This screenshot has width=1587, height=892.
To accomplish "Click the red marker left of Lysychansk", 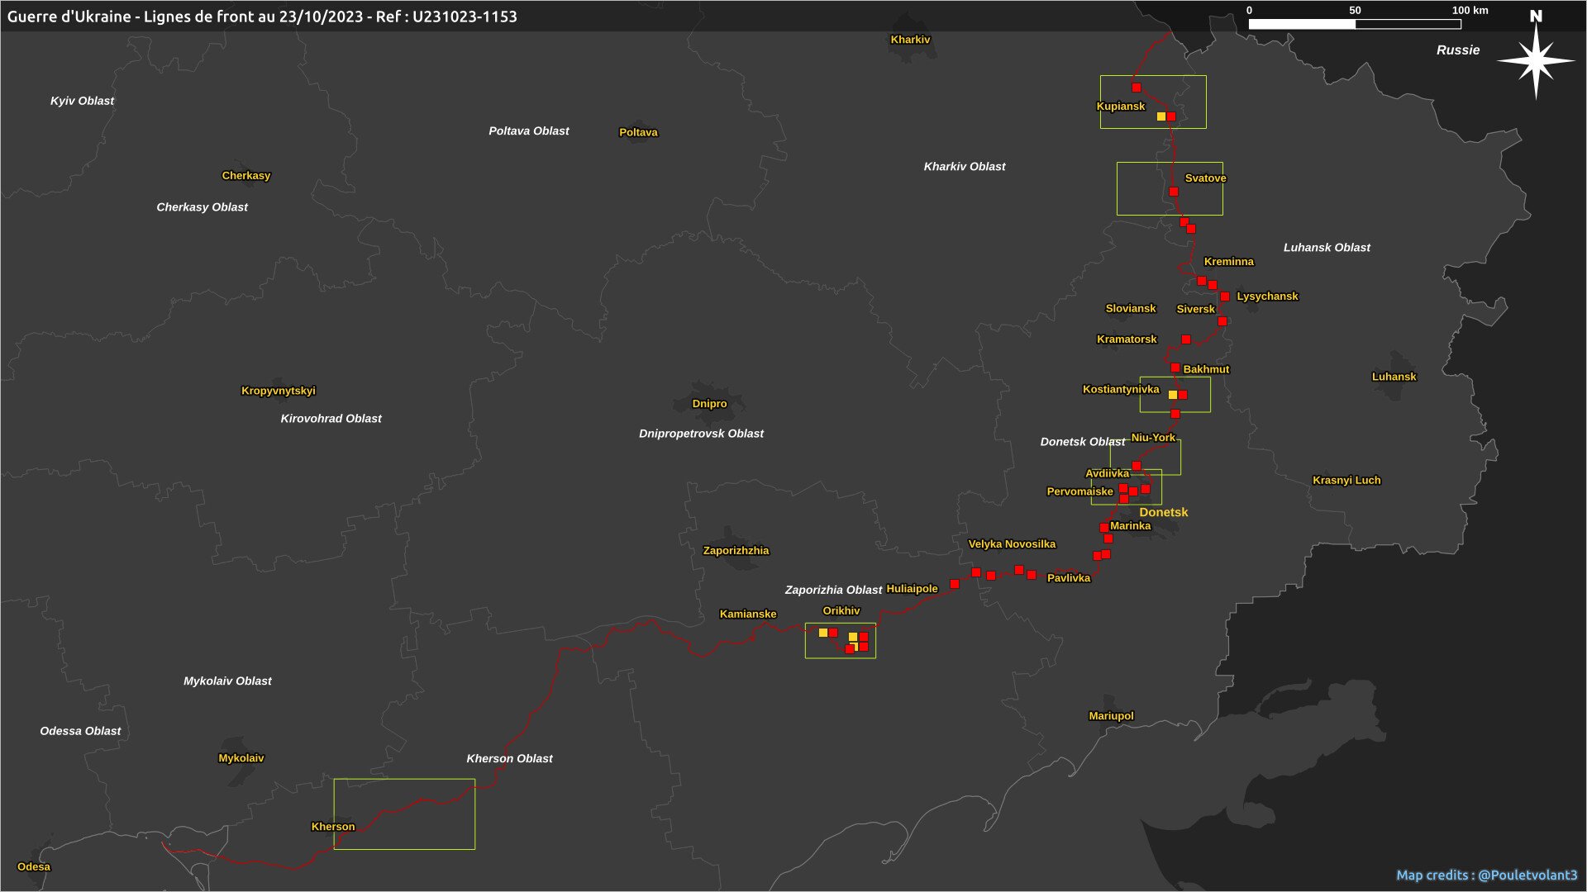I will click(x=1225, y=297).
